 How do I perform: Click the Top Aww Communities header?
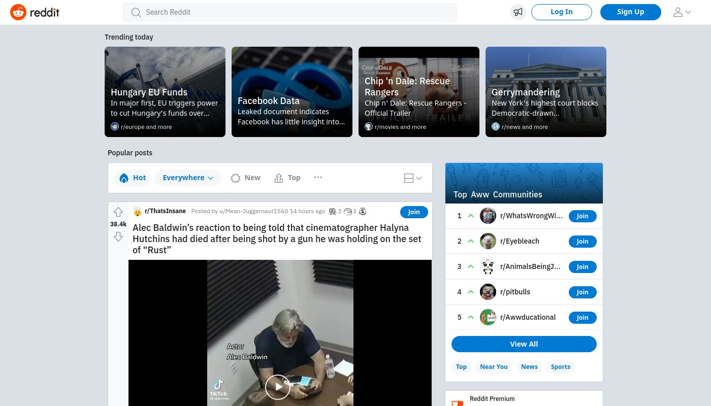pos(524,183)
